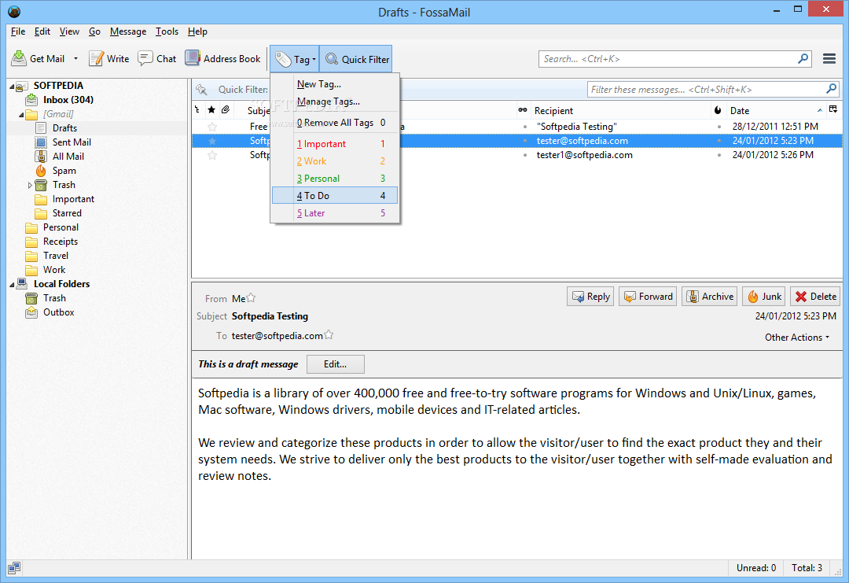Open the Gmail Important folder

(x=73, y=199)
